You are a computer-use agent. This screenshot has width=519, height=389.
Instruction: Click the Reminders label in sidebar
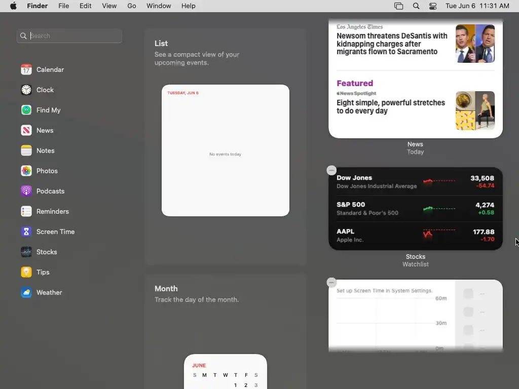(52, 211)
